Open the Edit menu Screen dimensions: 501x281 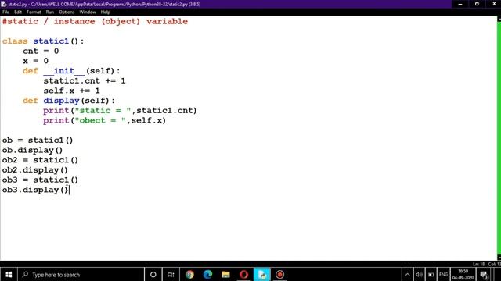[x=18, y=12]
